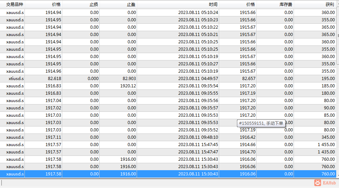Click time 2023.08.11 09:35:57

(x=198, y=108)
